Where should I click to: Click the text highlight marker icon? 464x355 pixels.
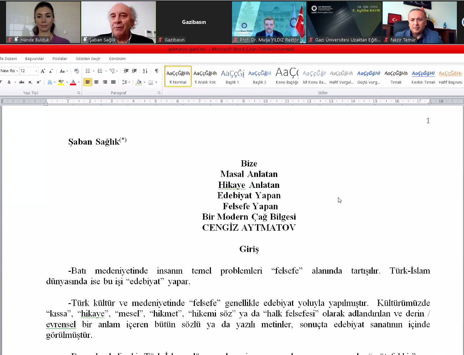pos(61,82)
